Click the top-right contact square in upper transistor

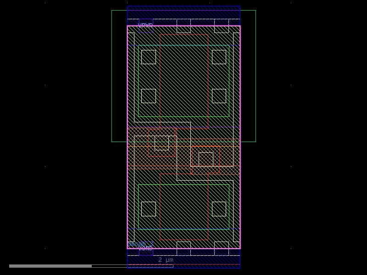[218, 56]
